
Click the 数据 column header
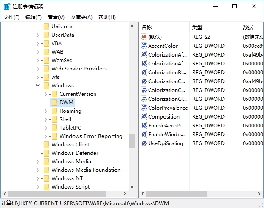pos(252,27)
